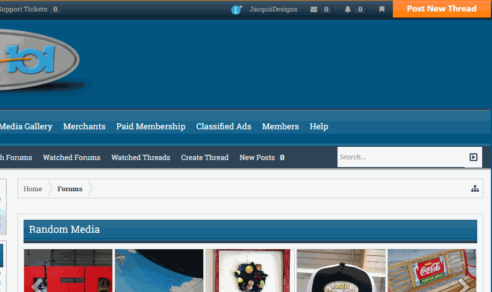
Task: Submit search with the arrow button
Action: click(x=473, y=157)
